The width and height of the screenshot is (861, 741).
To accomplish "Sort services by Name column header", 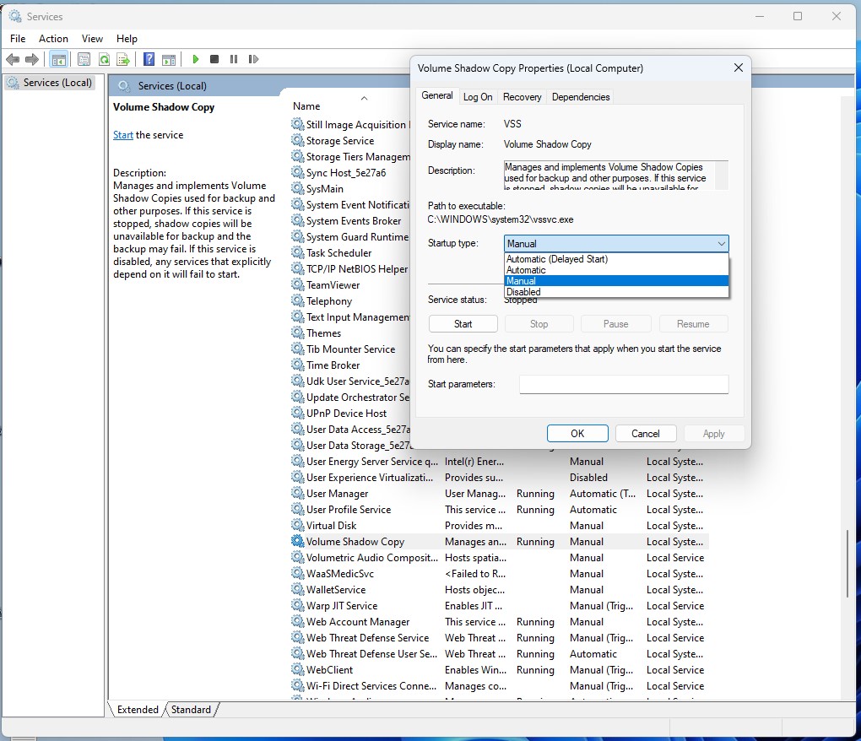I will coord(306,106).
